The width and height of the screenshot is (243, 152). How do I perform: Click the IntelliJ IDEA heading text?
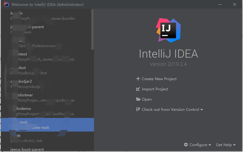point(169,54)
